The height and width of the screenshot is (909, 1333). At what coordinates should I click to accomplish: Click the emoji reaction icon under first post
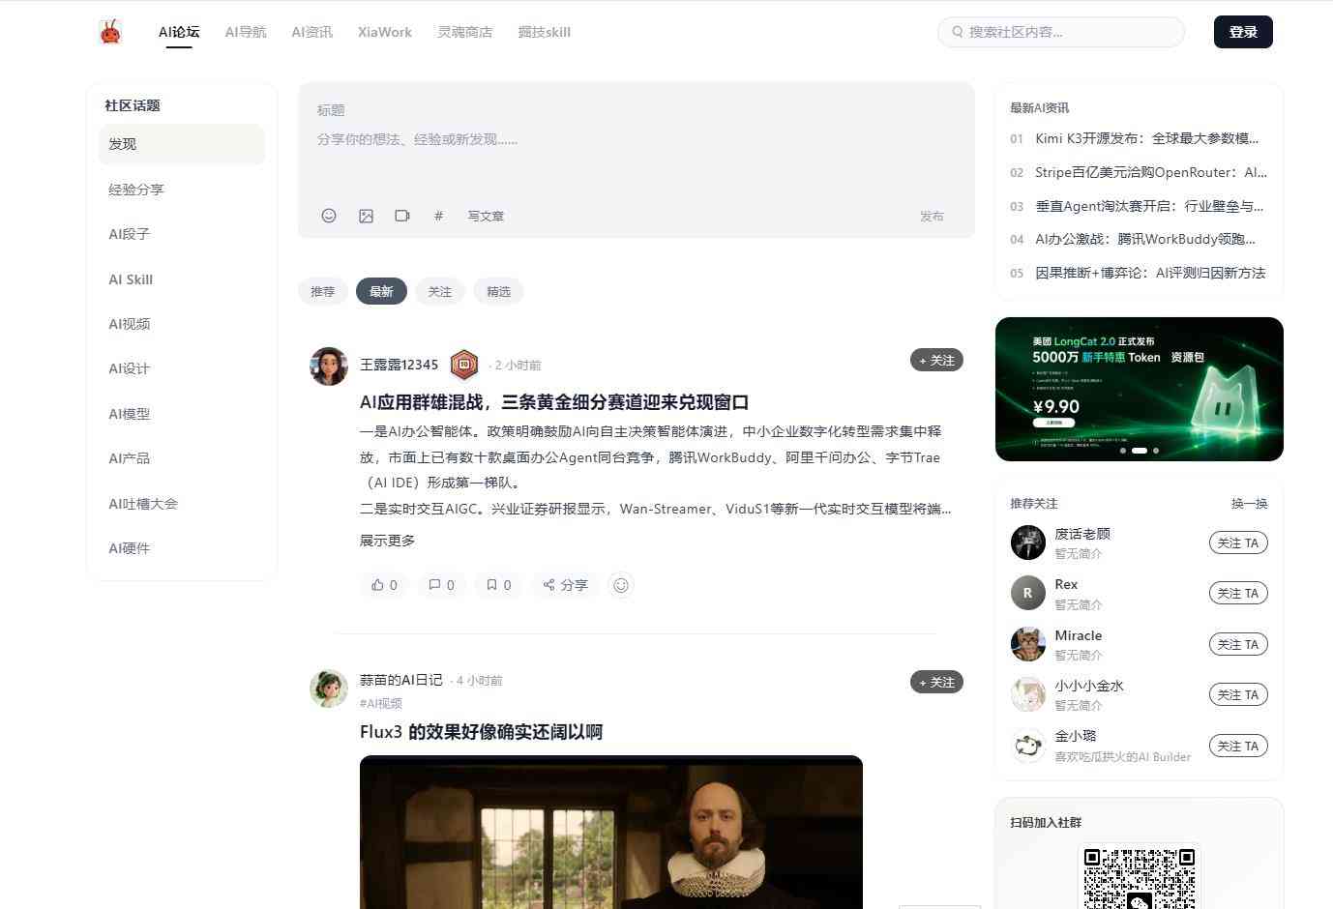click(x=621, y=585)
